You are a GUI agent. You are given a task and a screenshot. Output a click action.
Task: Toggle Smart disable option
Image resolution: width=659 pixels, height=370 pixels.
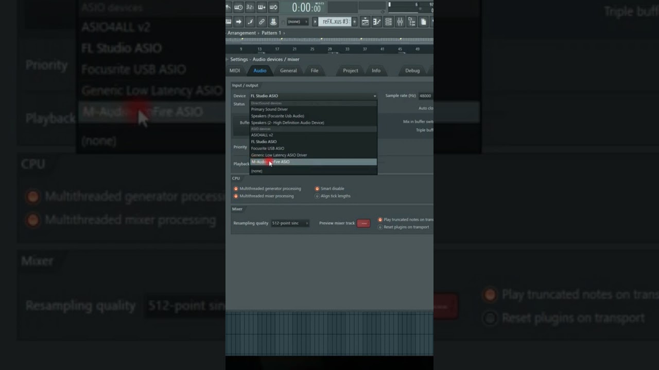point(317,189)
